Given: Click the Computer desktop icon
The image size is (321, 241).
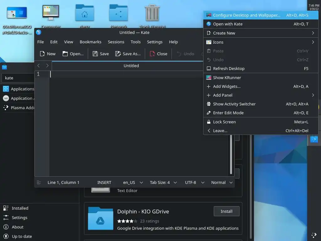Looking at the screenshot, I should pos(51,13).
